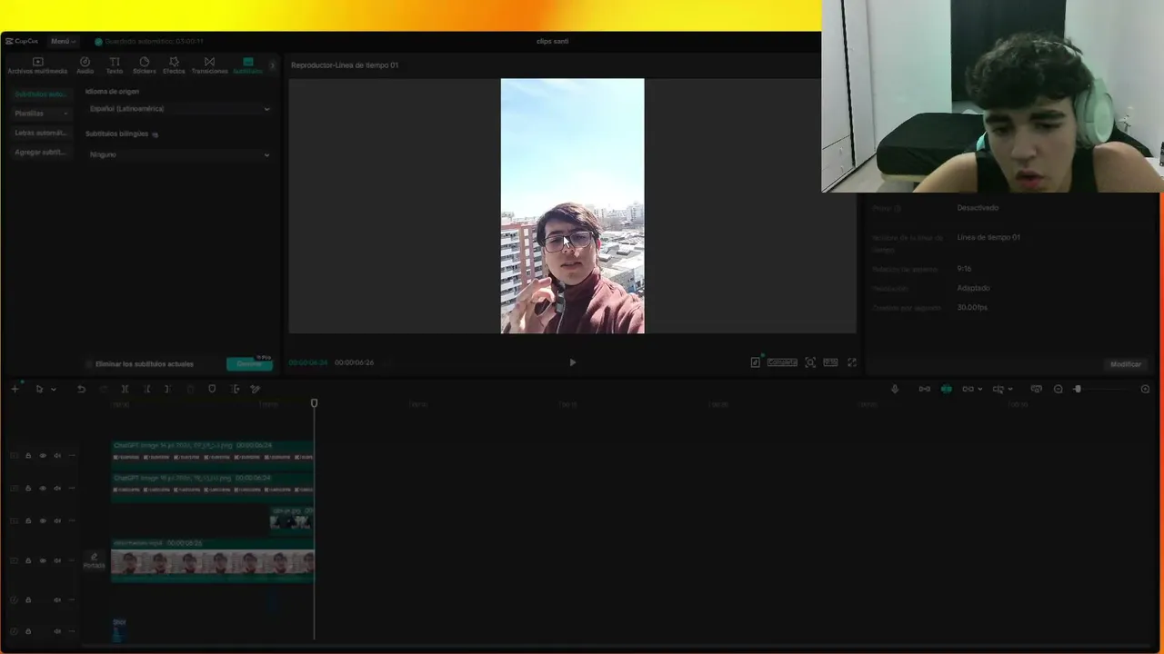Open the Ninguno bilingual subtitles dropdown

point(178,154)
